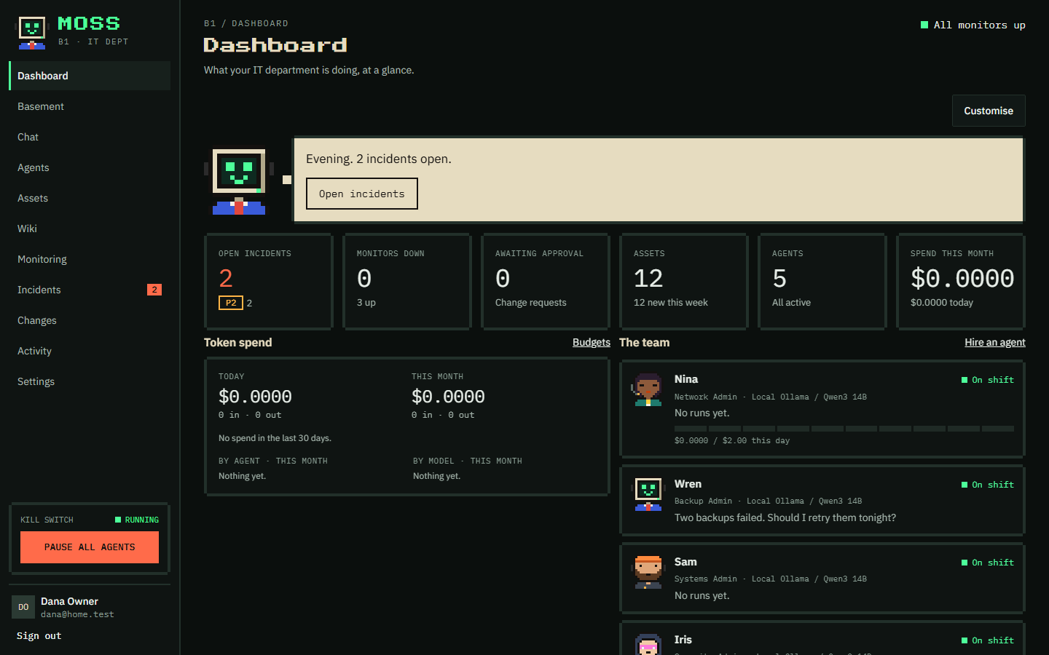Viewport: 1049px width, 655px height.
Task: Click Nina's On shift status
Action: pos(988,380)
